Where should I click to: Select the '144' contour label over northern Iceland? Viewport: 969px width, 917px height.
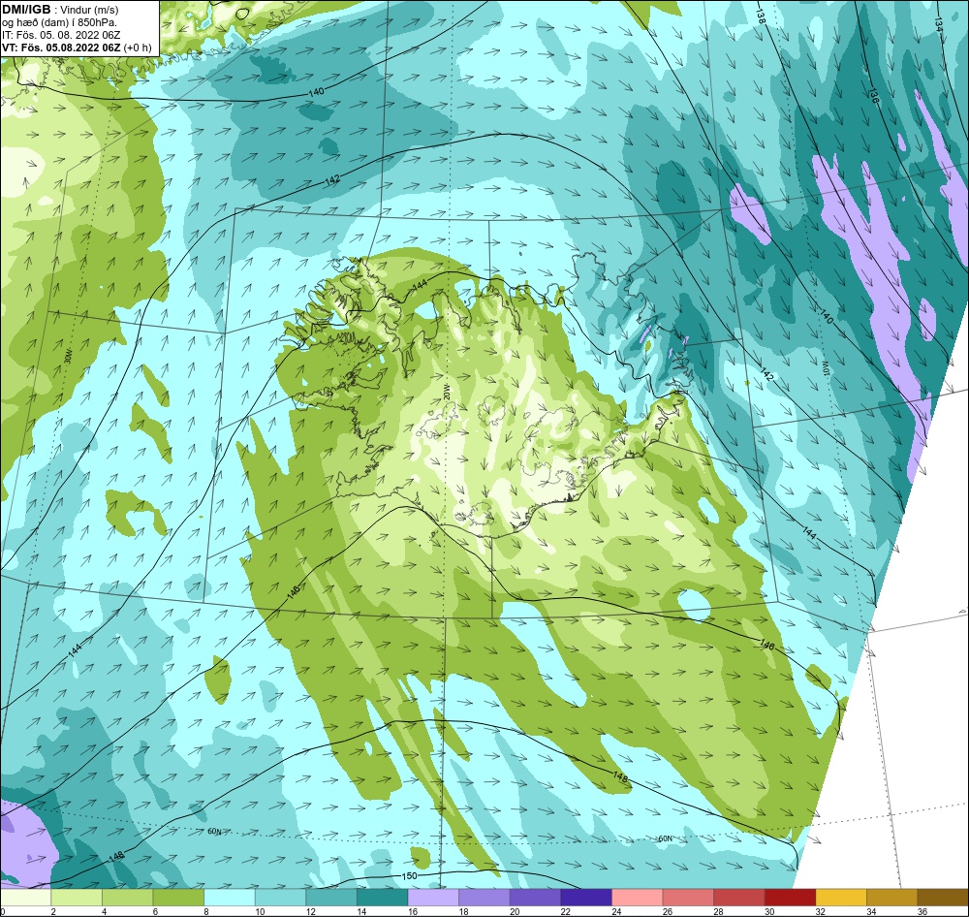click(420, 284)
